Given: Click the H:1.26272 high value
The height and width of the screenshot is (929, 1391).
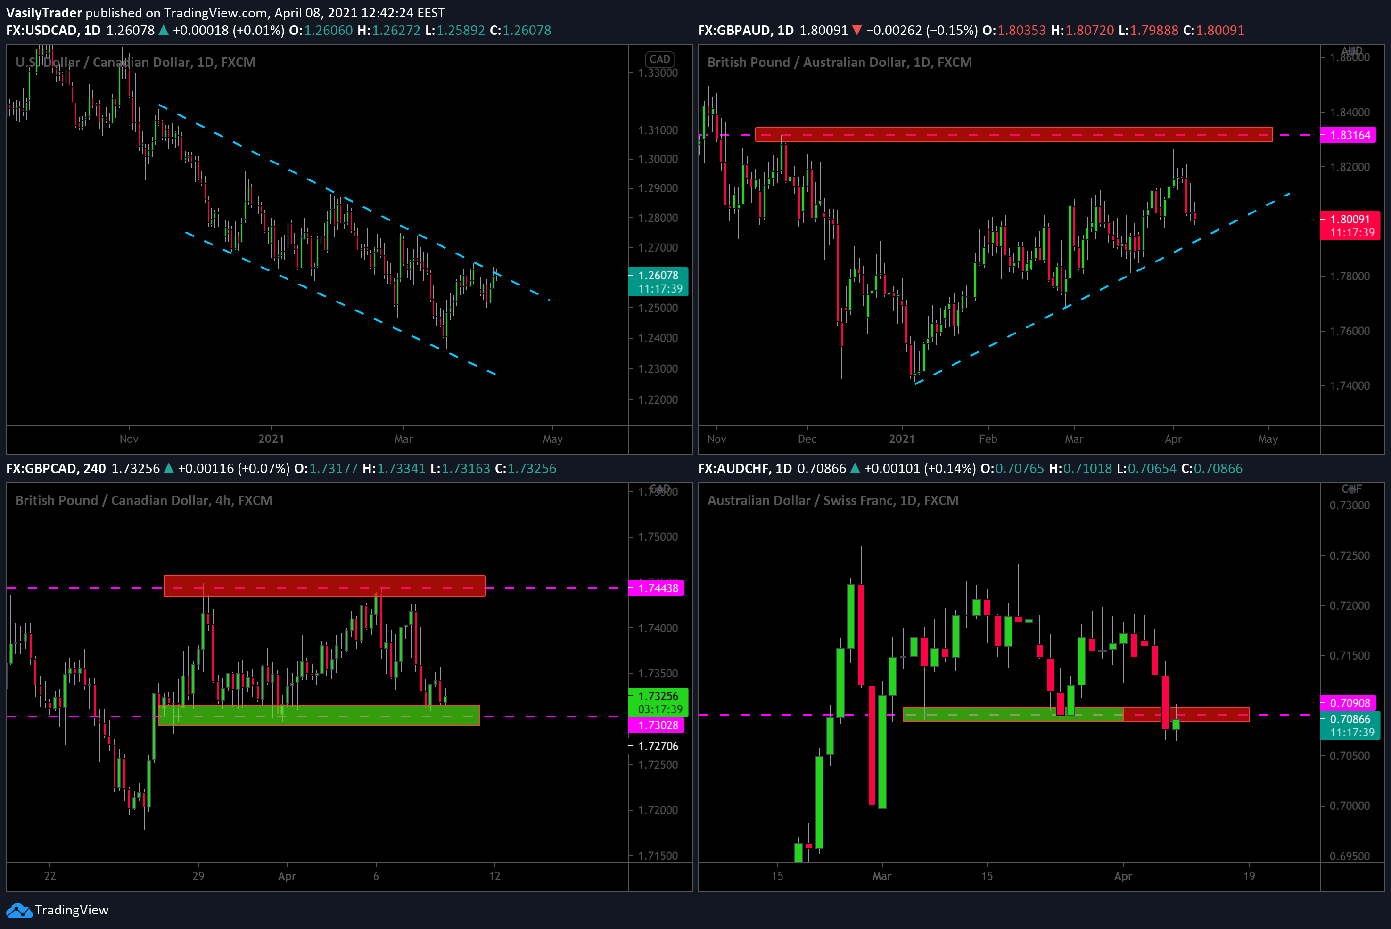Looking at the screenshot, I should [389, 30].
